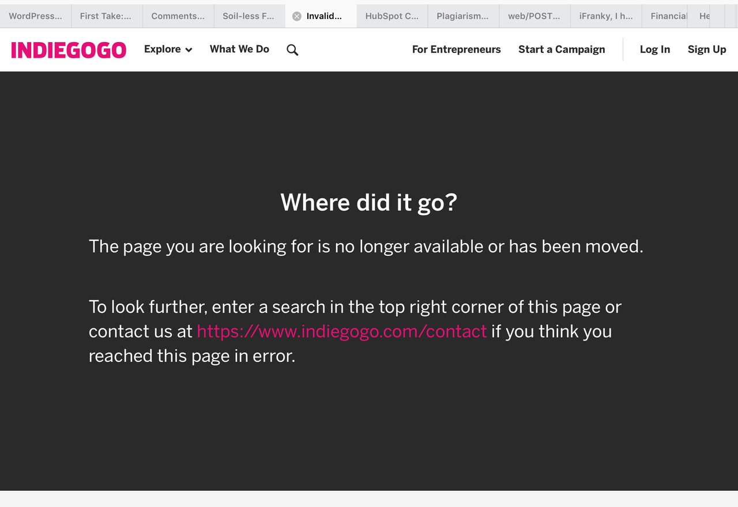Click the Indiegogo logo
The width and height of the screenshot is (738, 507).
click(69, 50)
